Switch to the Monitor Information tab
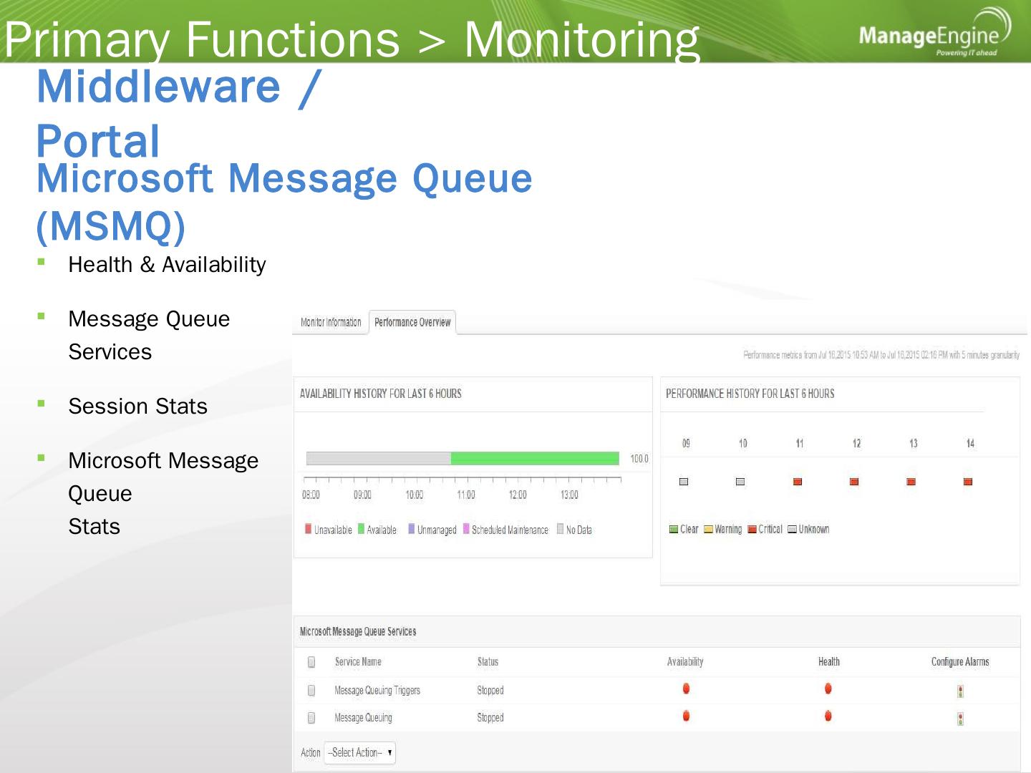1031x773 pixels. point(331,323)
